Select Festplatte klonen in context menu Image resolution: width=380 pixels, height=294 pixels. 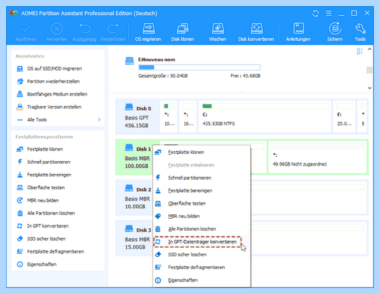tap(202, 152)
